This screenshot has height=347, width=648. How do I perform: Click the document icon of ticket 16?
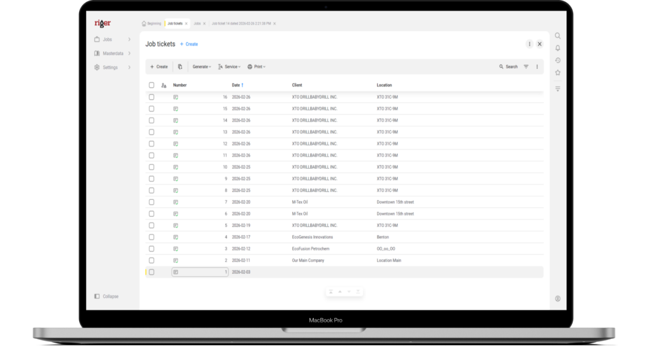[x=176, y=97]
